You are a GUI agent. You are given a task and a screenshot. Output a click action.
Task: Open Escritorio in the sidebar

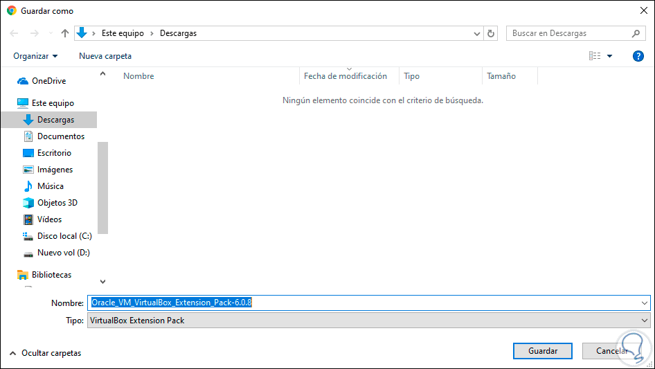pos(47,153)
